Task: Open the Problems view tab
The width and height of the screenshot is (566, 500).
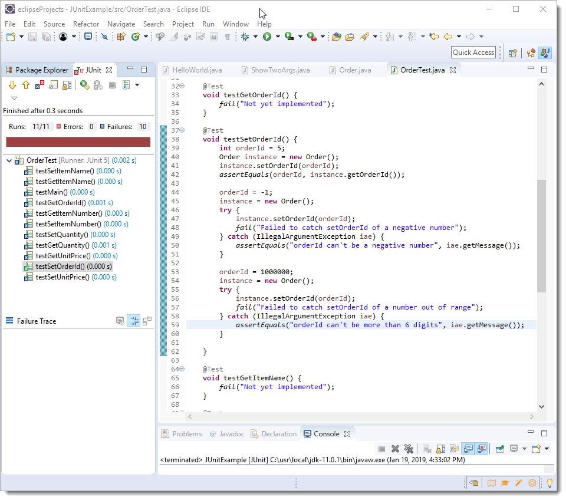Action: pos(182,434)
